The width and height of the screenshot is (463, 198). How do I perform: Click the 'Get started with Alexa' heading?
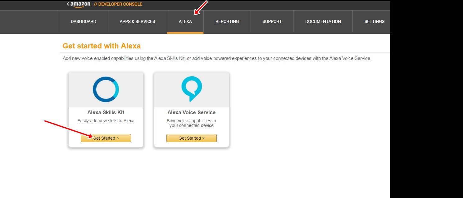(x=102, y=46)
